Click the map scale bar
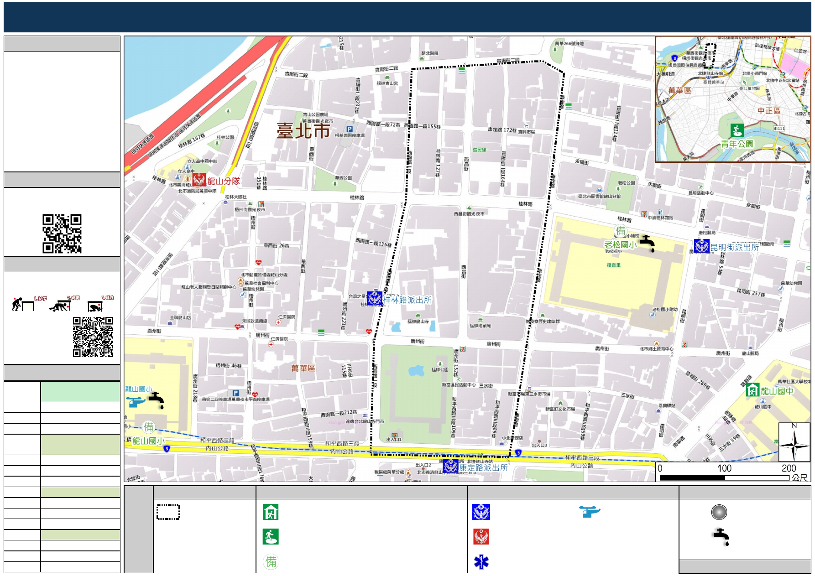Screen dimensions: 815x576 point(725,477)
